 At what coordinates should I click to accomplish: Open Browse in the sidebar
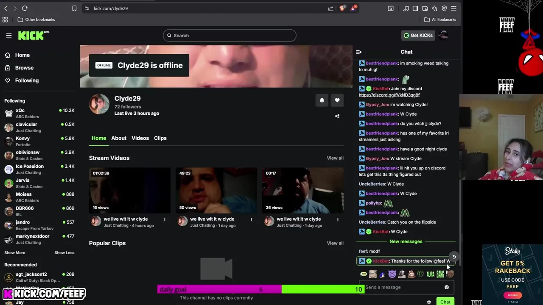(x=19, y=68)
